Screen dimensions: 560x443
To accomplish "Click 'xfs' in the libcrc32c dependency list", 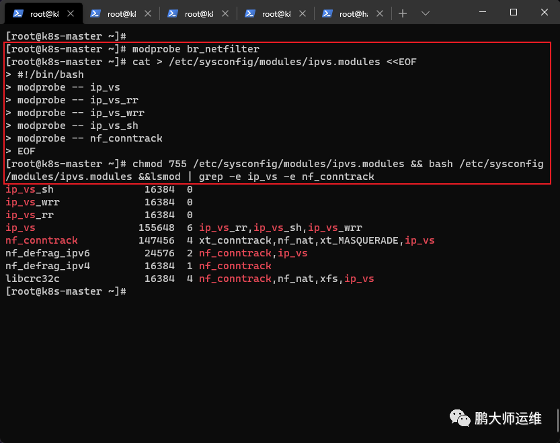I will click(329, 279).
